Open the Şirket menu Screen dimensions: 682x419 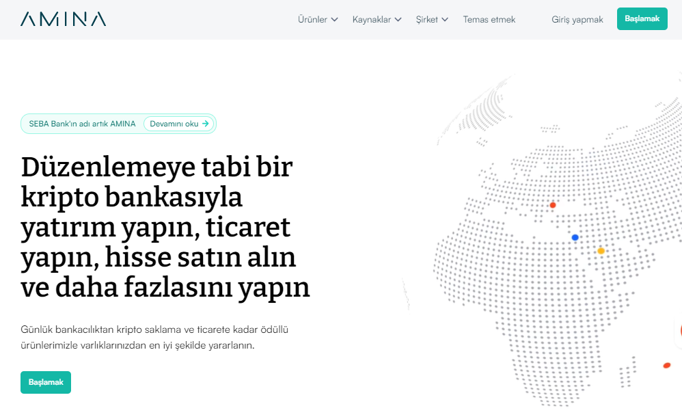point(432,20)
